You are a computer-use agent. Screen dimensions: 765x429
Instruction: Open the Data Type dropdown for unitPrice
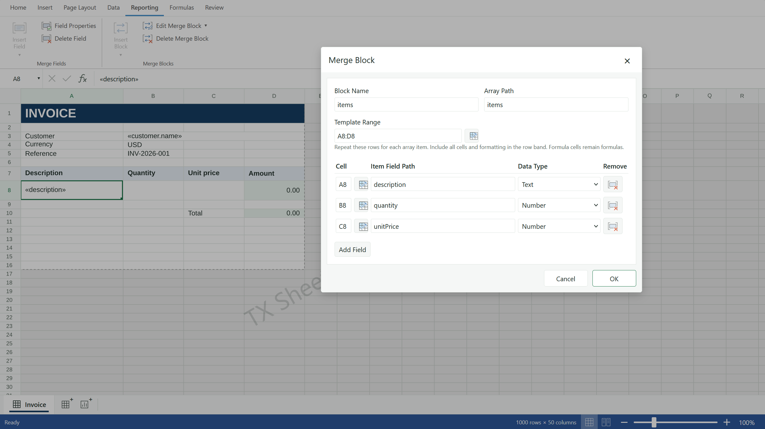tap(559, 226)
